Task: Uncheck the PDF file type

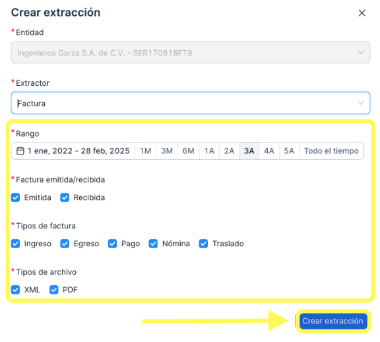Action: tap(54, 290)
